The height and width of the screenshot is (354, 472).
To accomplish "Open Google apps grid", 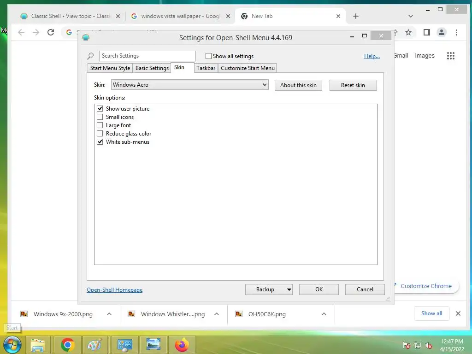I will (x=451, y=56).
